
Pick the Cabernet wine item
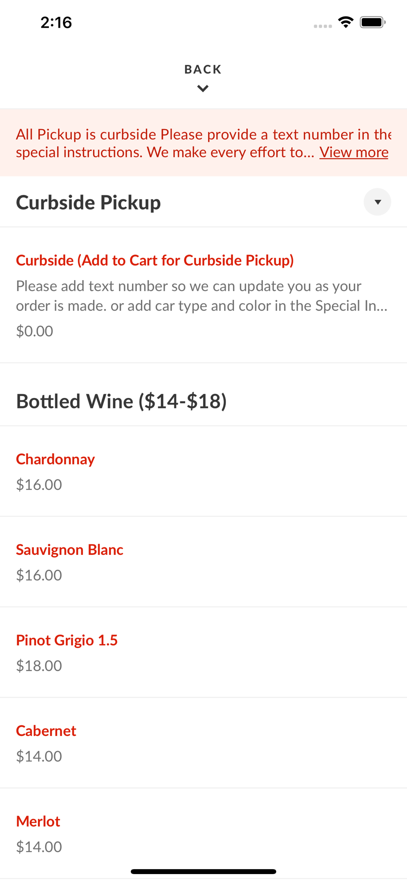46,731
